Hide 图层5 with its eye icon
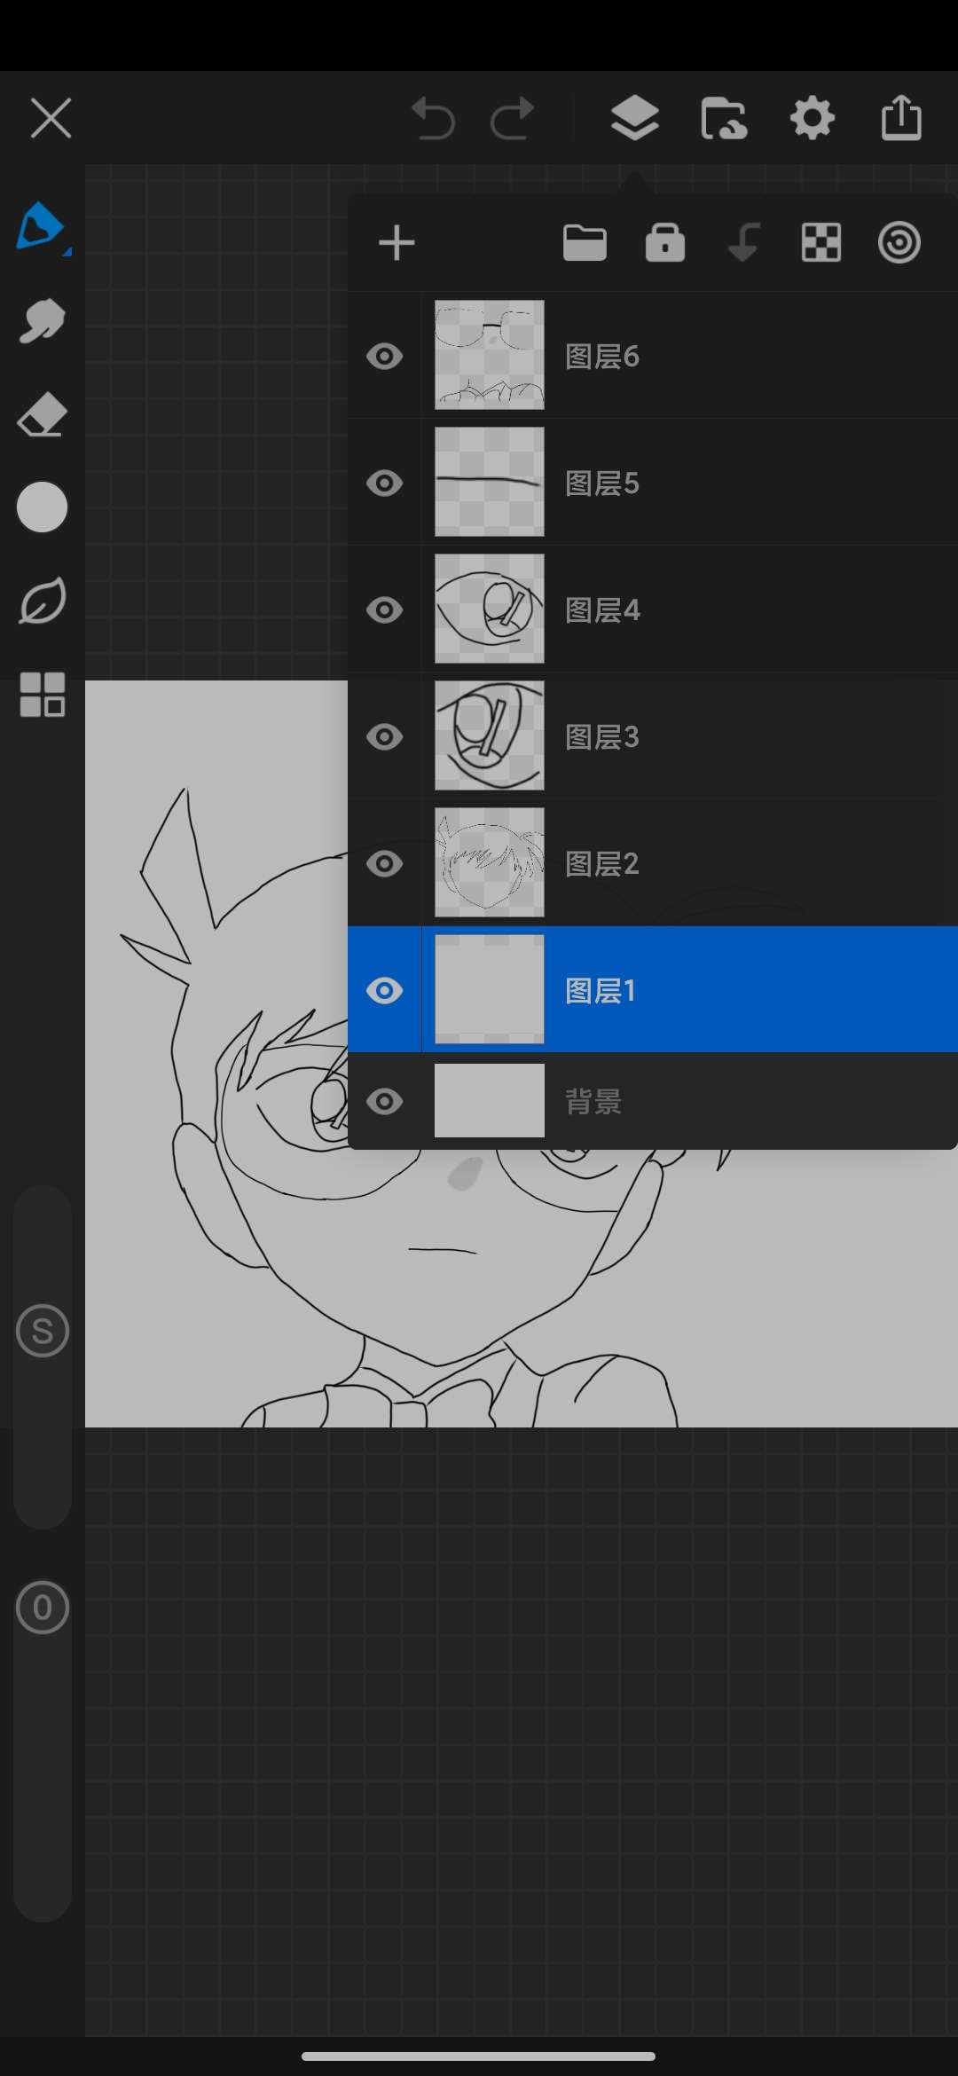 coord(384,484)
